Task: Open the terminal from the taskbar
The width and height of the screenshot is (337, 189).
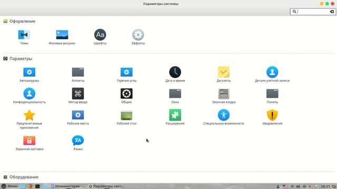Action: point(37,186)
